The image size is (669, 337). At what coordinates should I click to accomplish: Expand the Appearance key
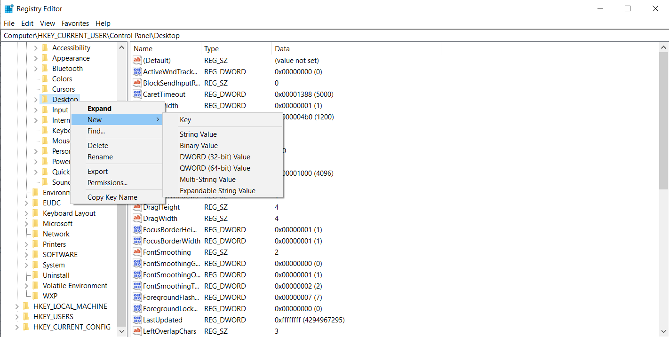pos(36,58)
